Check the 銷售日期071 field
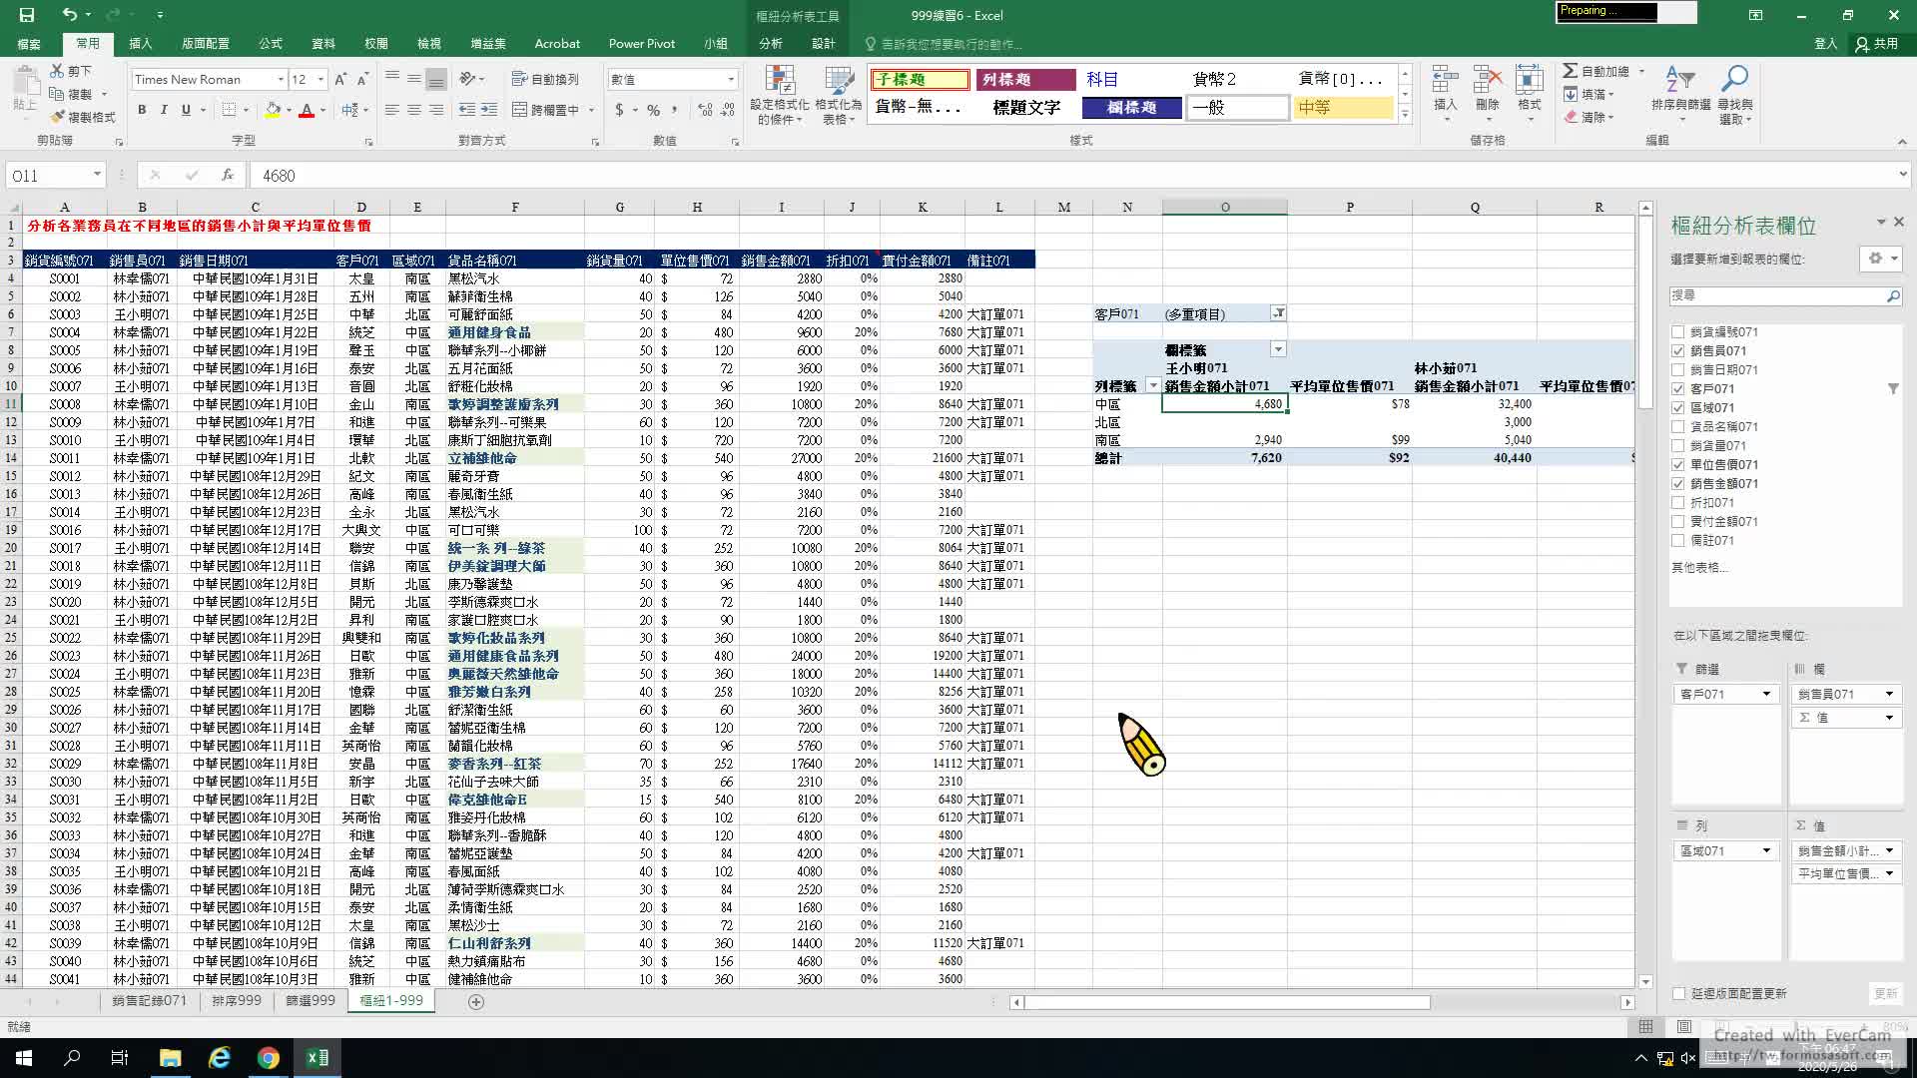Viewport: 1917px width, 1078px height. (1678, 370)
